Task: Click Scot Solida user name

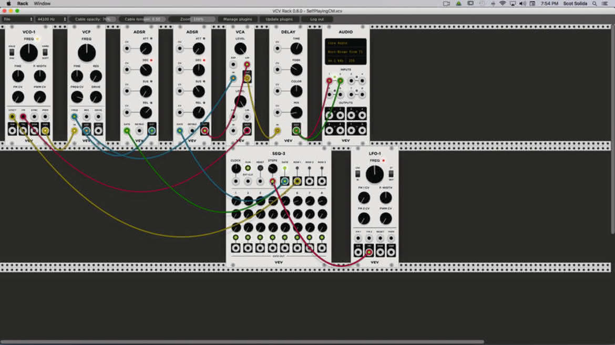Action: [x=575, y=4]
